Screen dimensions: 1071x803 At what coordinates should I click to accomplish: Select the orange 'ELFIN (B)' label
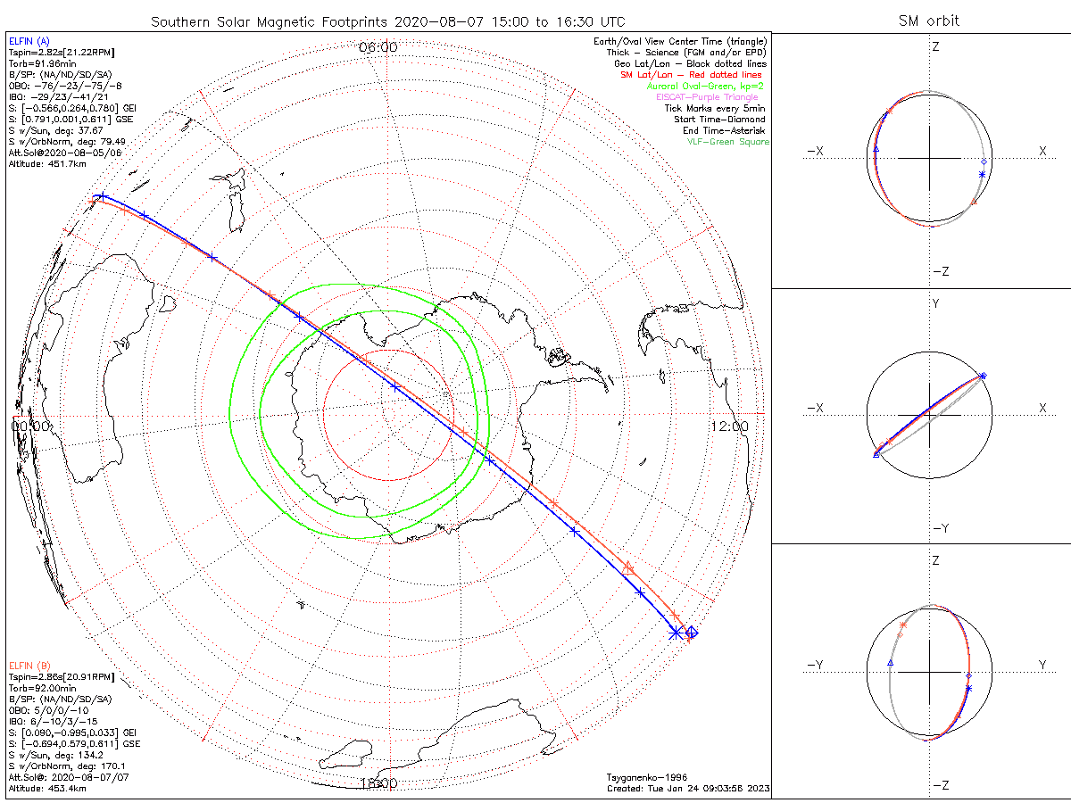click(29, 666)
